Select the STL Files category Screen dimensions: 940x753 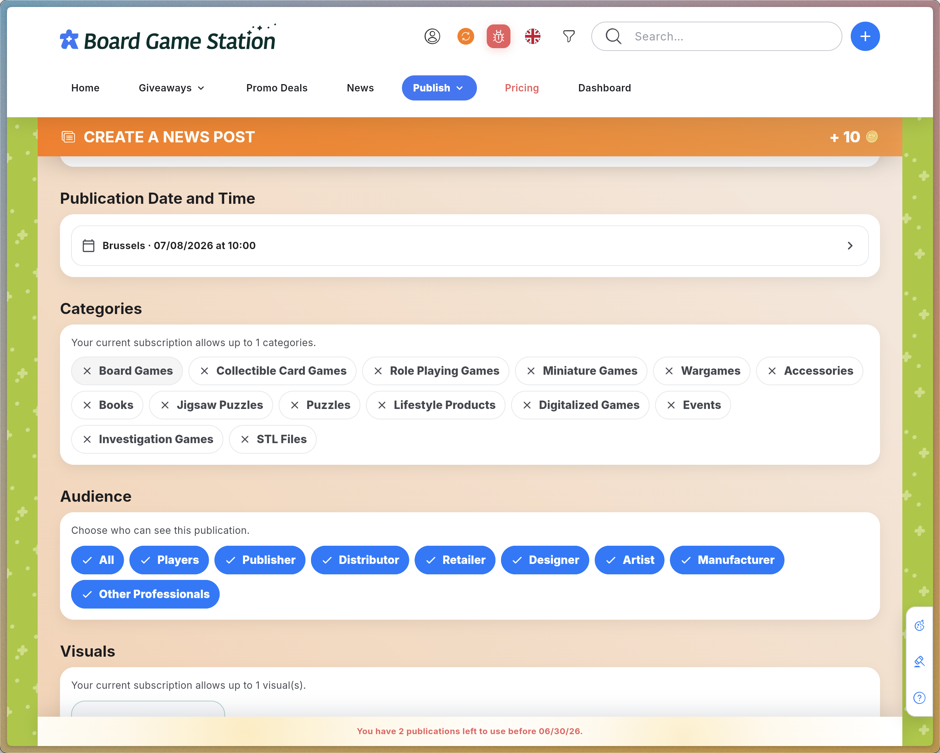273,439
